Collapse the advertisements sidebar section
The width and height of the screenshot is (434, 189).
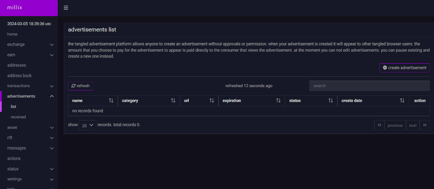pos(52,96)
